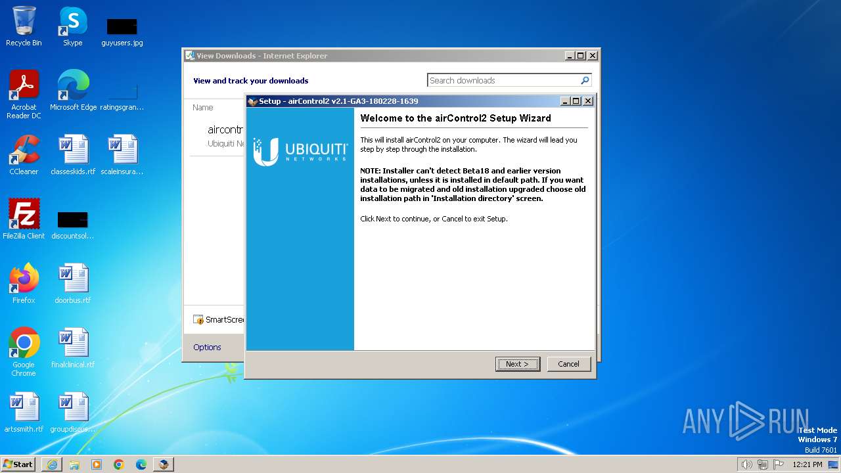Open CCleaner desktop shortcut
This screenshot has width=841, height=473.
(24, 155)
